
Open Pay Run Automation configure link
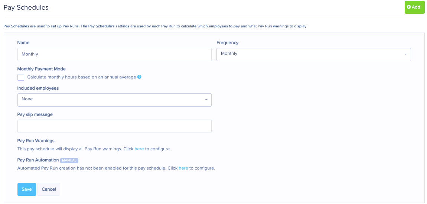(183, 168)
